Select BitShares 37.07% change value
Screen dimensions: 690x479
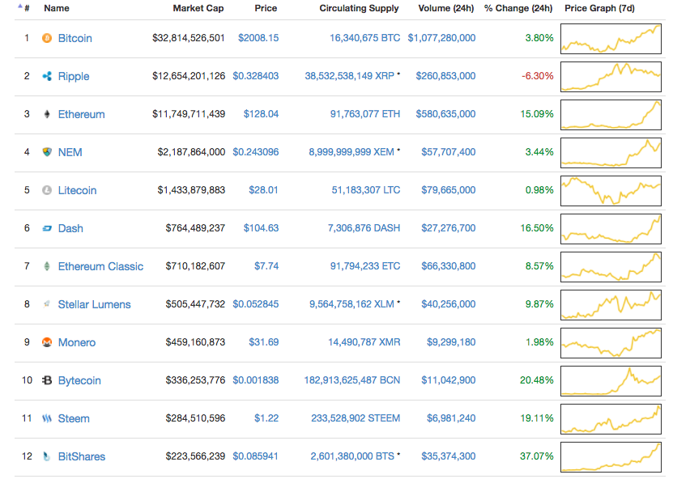(536, 456)
